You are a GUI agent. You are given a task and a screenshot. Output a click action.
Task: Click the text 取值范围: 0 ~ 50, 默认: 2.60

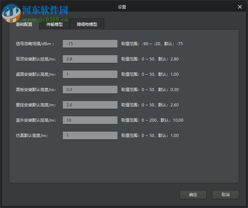click(150, 105)
